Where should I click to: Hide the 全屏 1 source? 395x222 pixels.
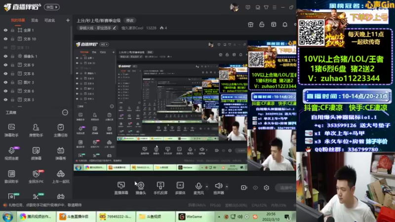[5, 30]
